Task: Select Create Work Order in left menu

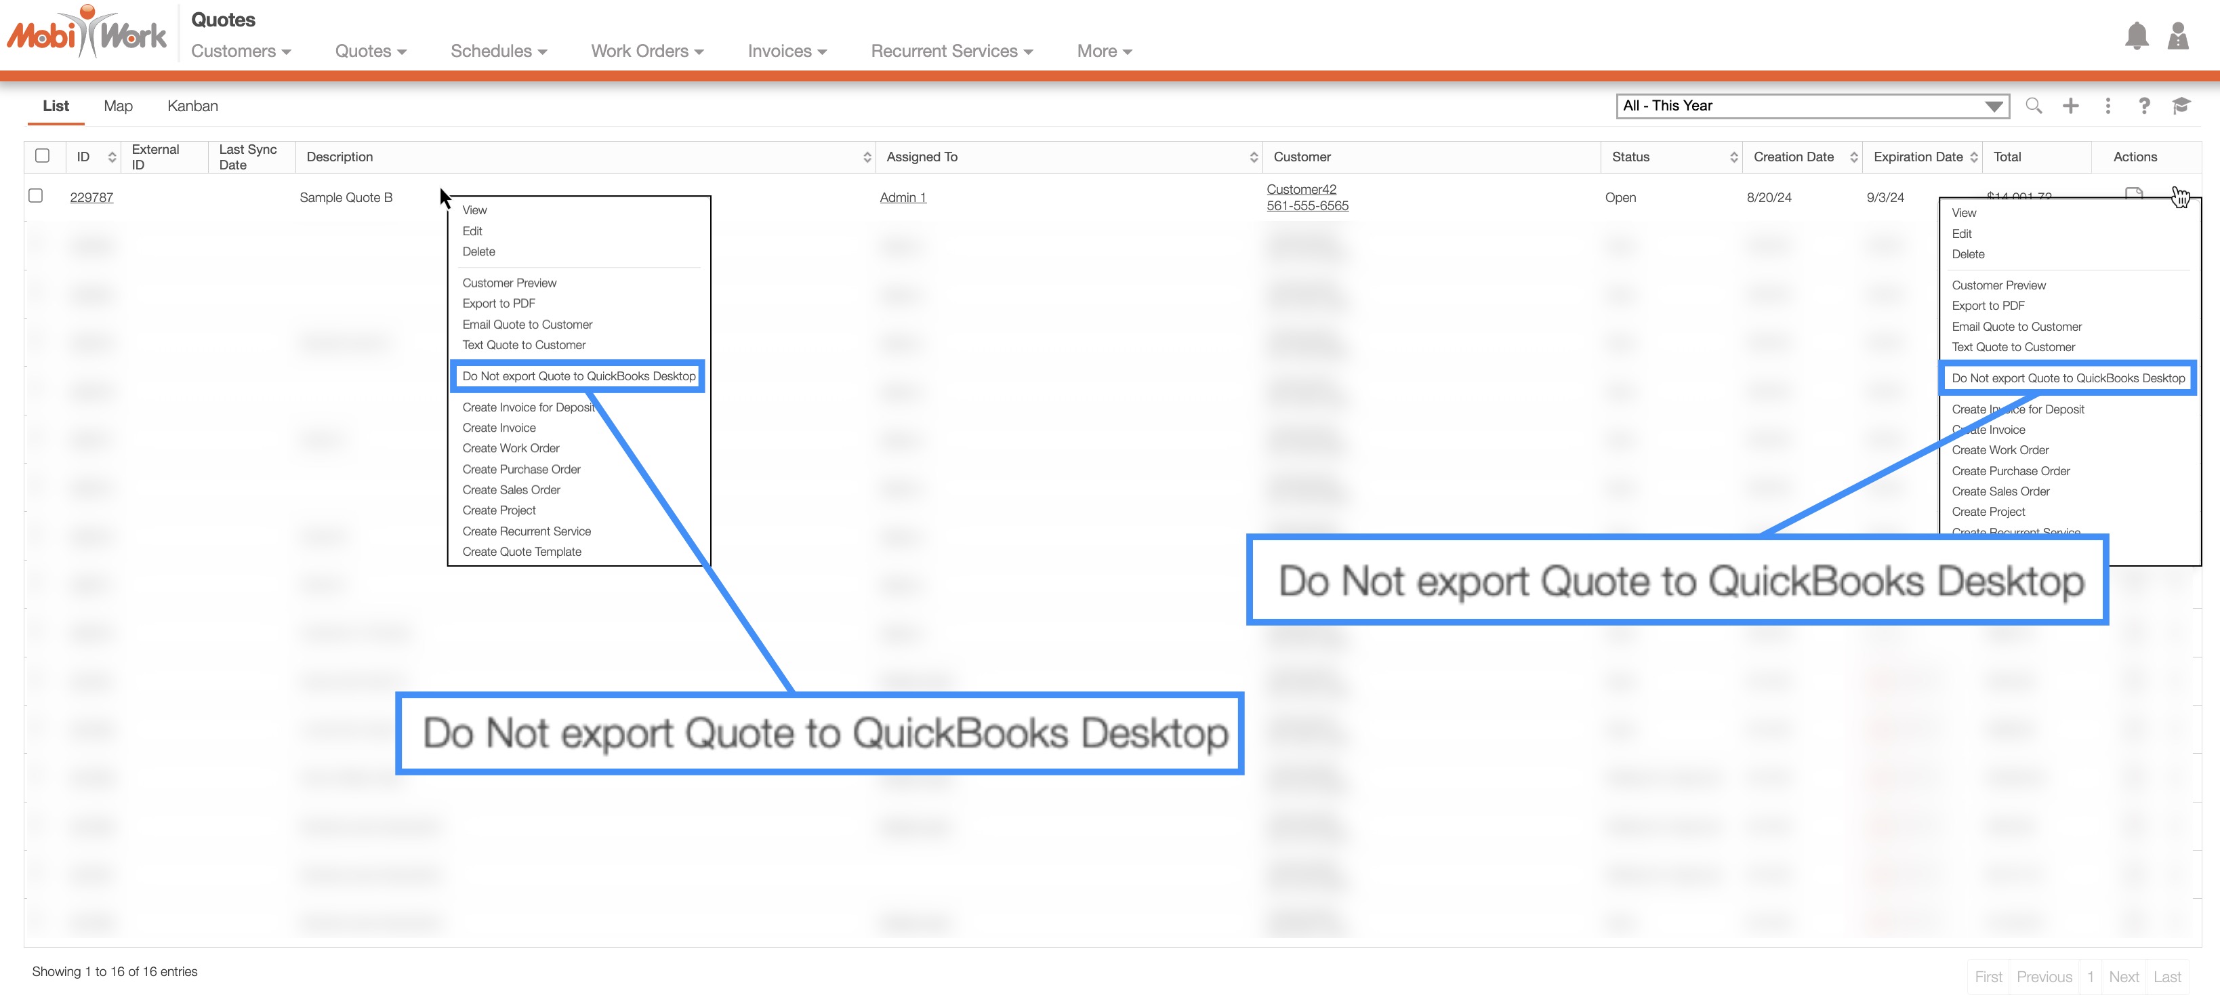Action: [x=510, y=448]
